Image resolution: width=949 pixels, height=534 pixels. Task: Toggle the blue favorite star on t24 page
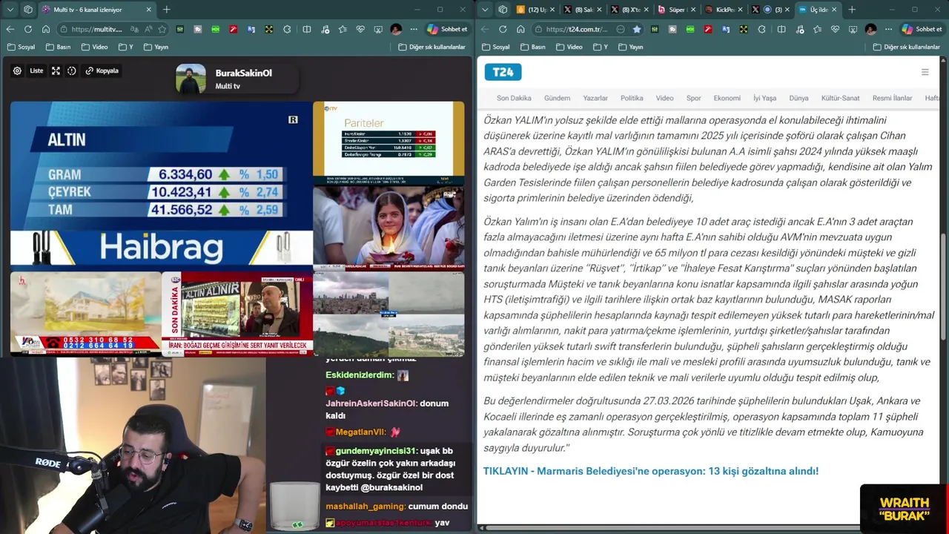tap(637, 29)
